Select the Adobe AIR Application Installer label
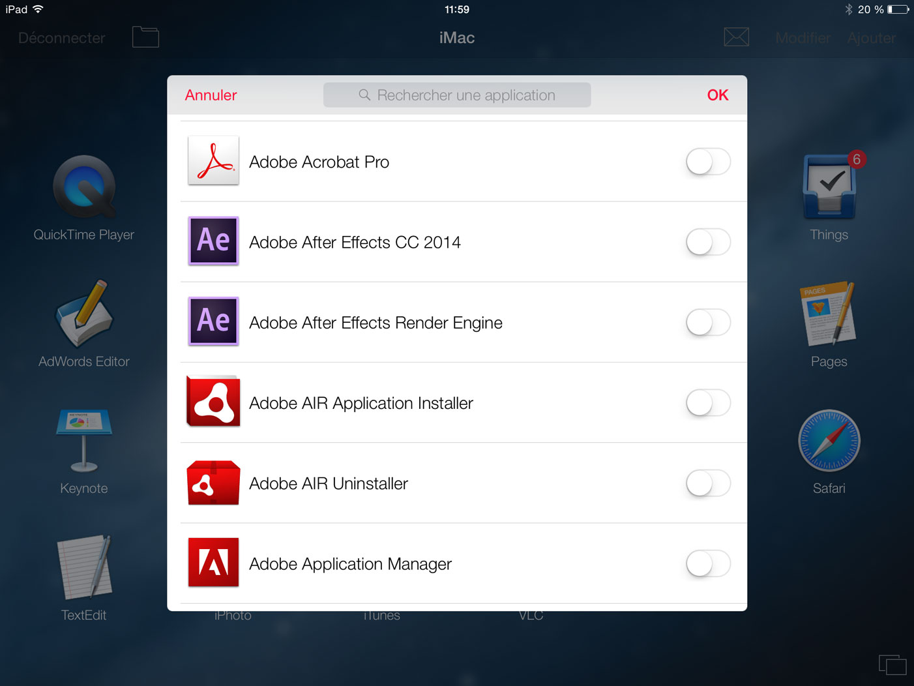The height and width of the screenshot is (686, 914). 361,403
